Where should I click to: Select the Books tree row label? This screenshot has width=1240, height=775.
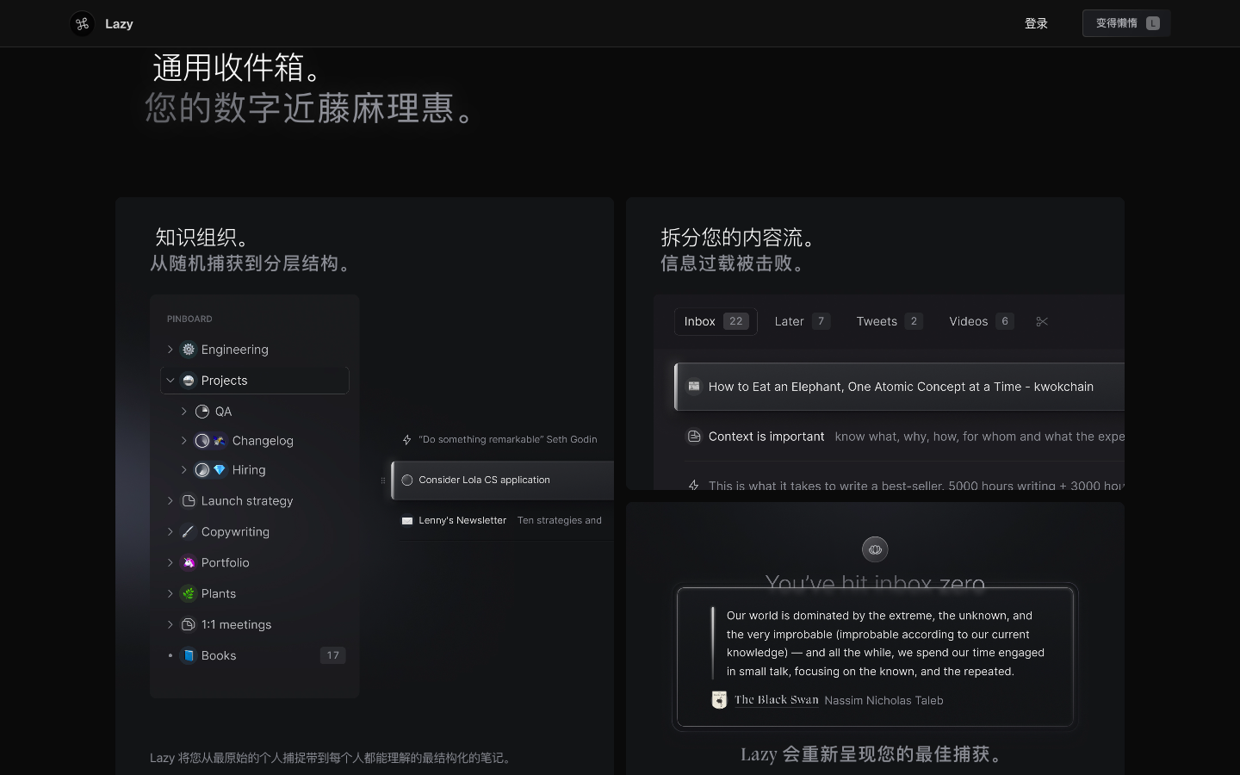point(219,656)
